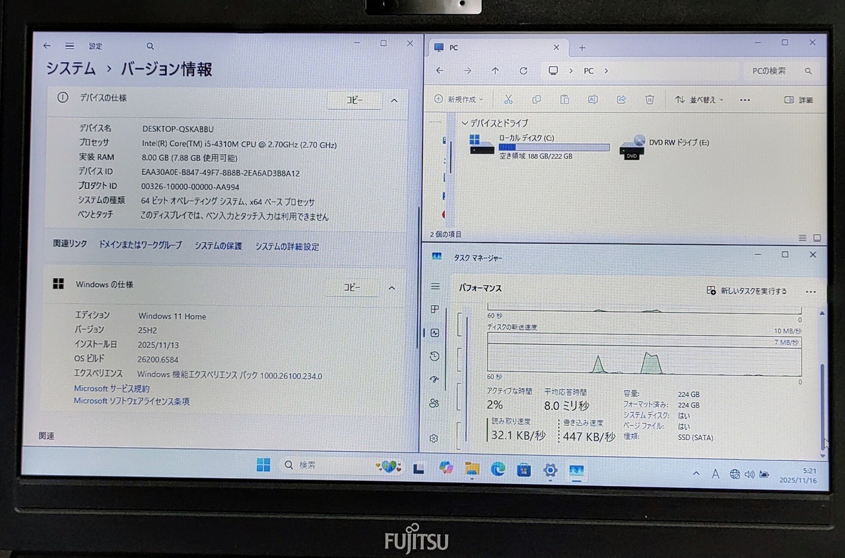Click the Explorer share toolbar icon
Image resolution: width=845 pixels, height=558 pixels.
click(x=621, y=100)
